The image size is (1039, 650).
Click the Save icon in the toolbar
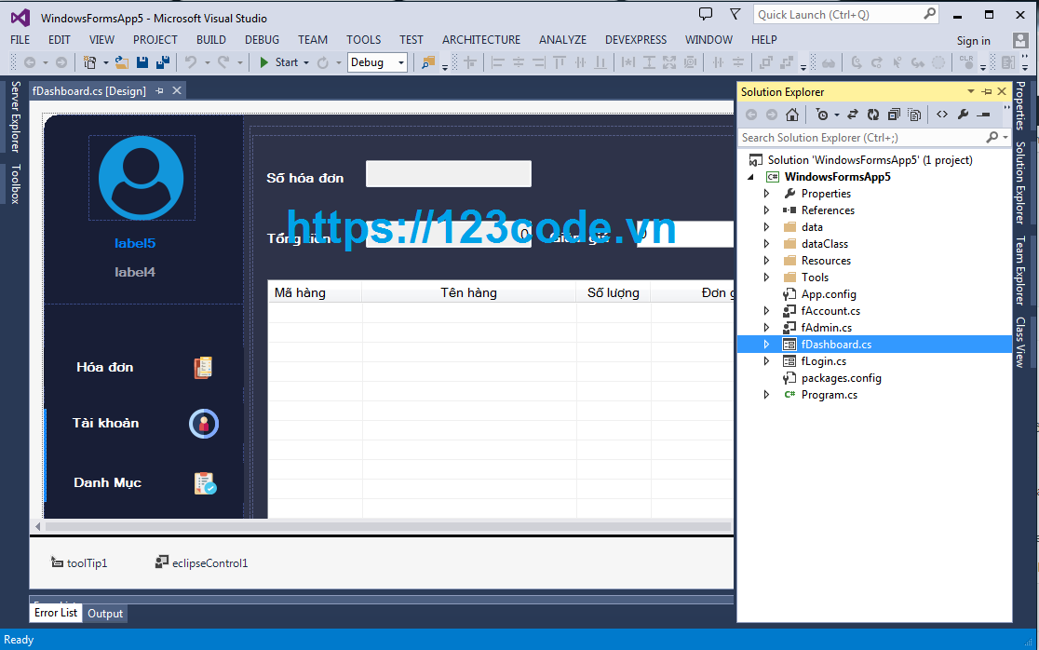click(142, 63)
